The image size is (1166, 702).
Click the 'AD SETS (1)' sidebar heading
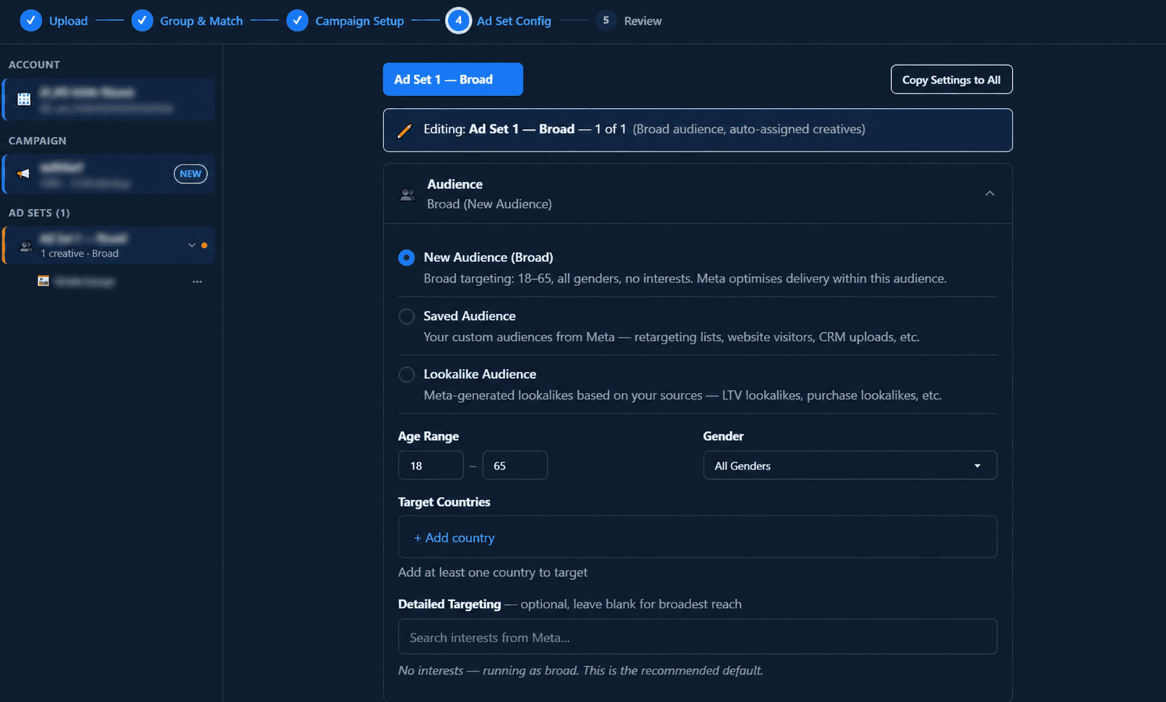[x=39, y=213]
